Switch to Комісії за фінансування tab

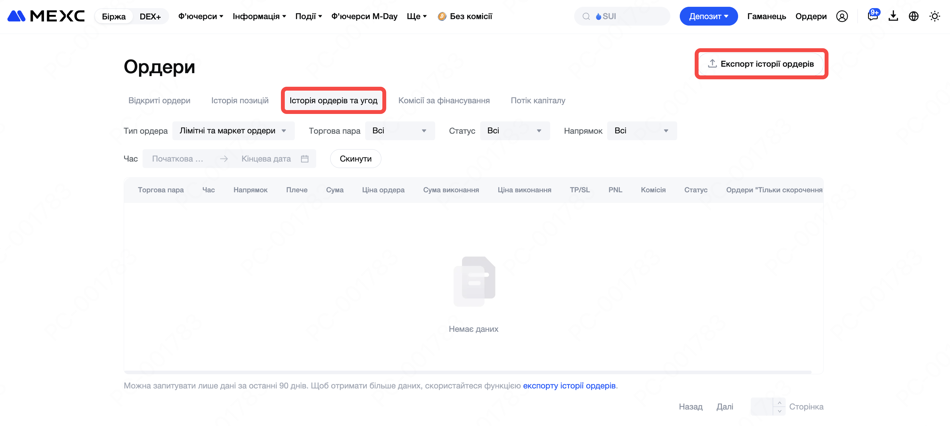(x=444, y=101)
